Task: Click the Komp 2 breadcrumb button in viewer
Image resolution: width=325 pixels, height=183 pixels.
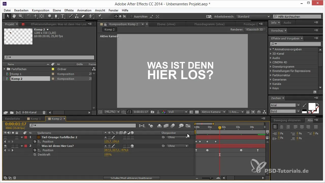Action: (x=110, y=29)
